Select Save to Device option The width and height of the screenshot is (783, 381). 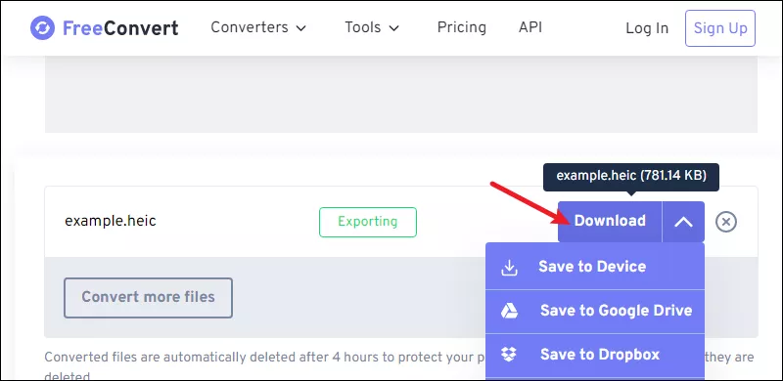click(x=595, y=267)
